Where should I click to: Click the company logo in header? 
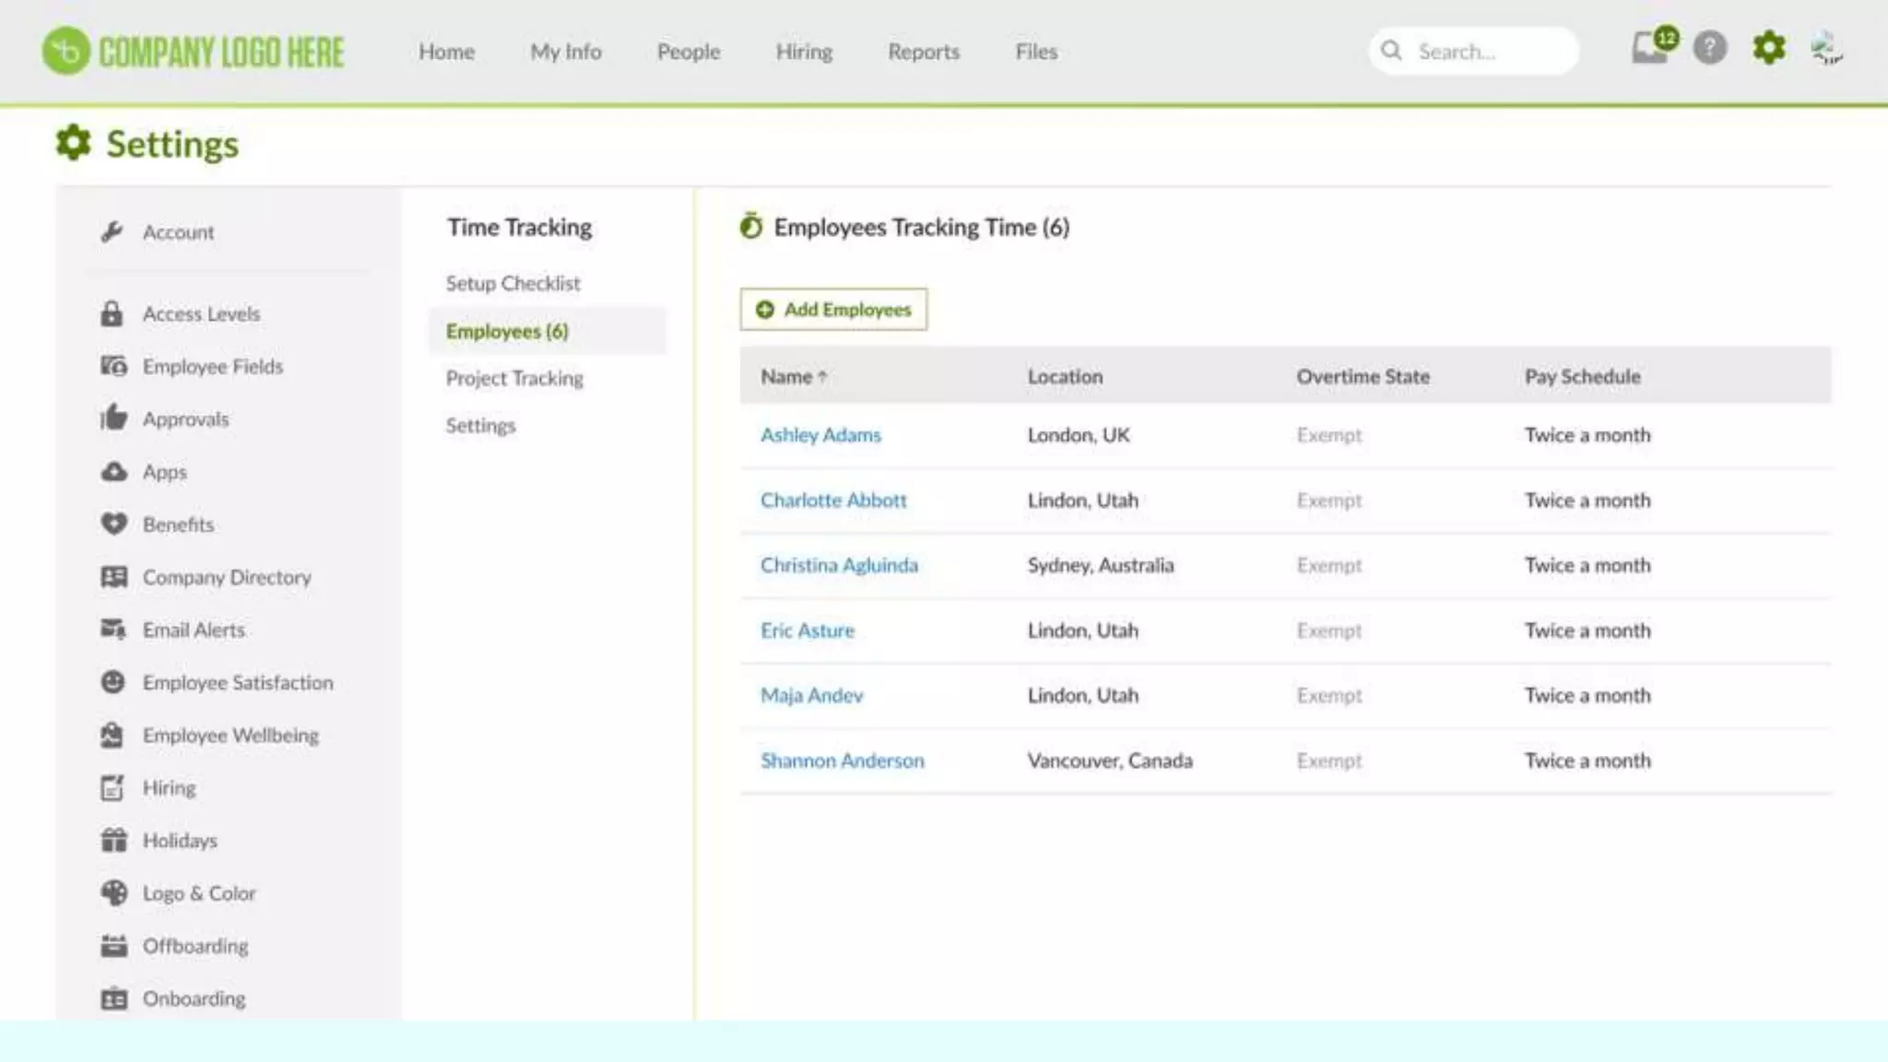pos(194,52)
